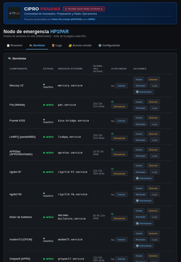Disable auto-start for Pat (Winlink) via Desactivar

119,106
